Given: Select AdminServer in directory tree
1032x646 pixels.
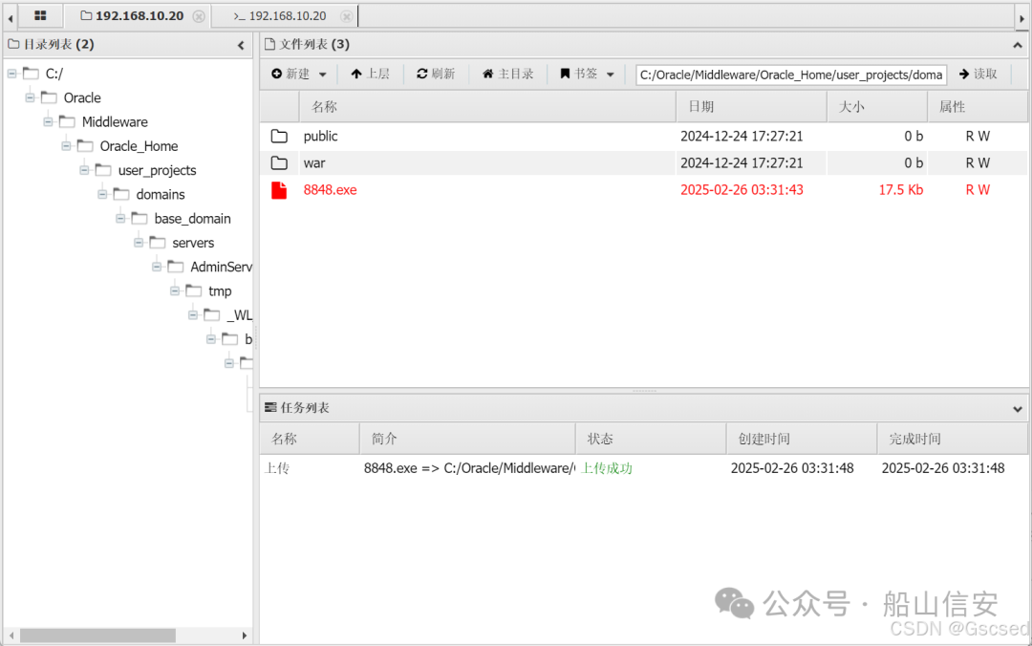Looking at the screenshot, I should coord(221,267).
